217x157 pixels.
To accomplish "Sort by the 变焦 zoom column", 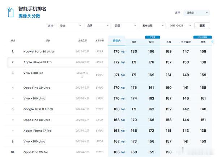I will (x=203, y=42).
